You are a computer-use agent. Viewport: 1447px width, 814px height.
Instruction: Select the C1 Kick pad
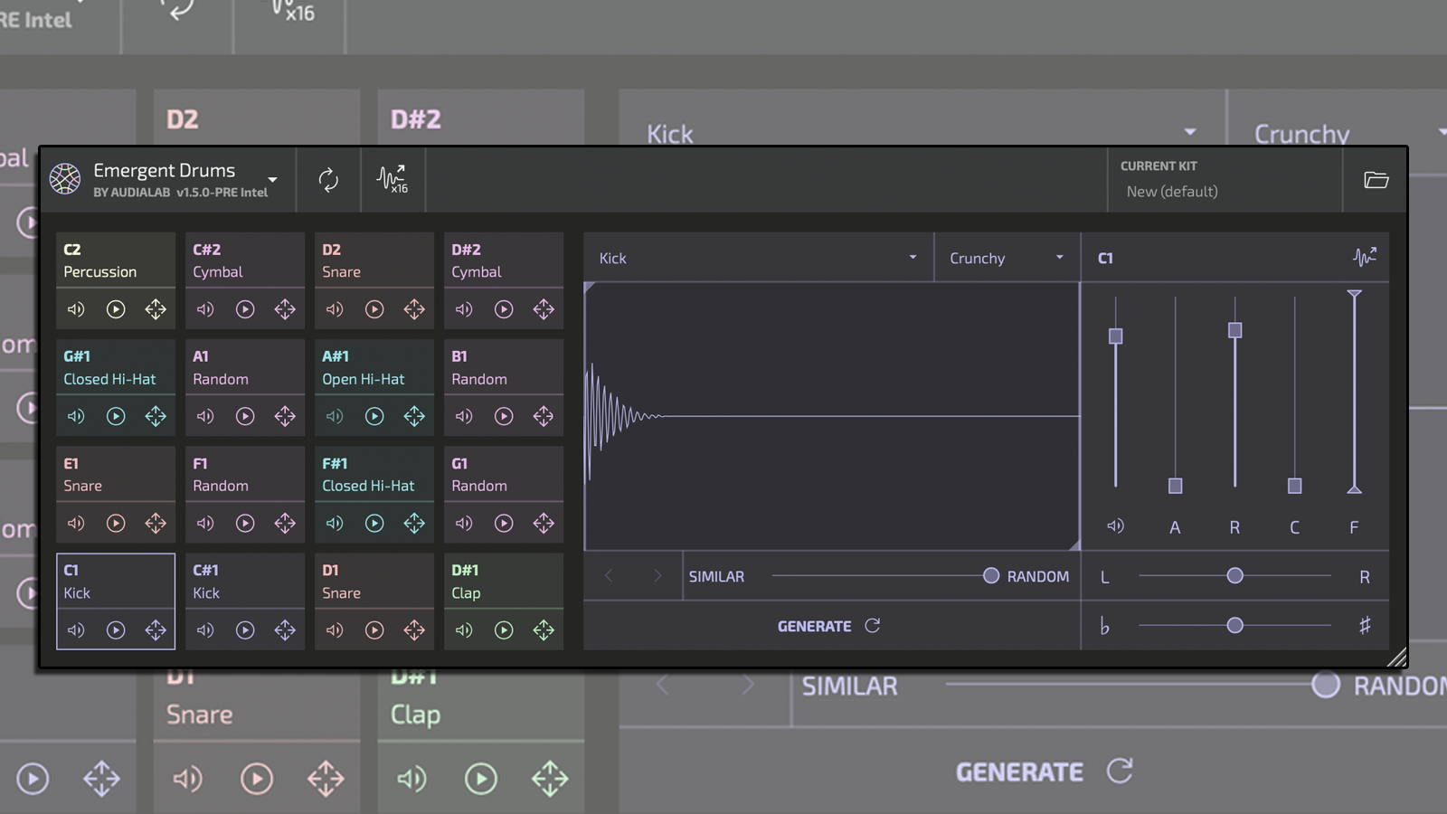coord(116,580)
